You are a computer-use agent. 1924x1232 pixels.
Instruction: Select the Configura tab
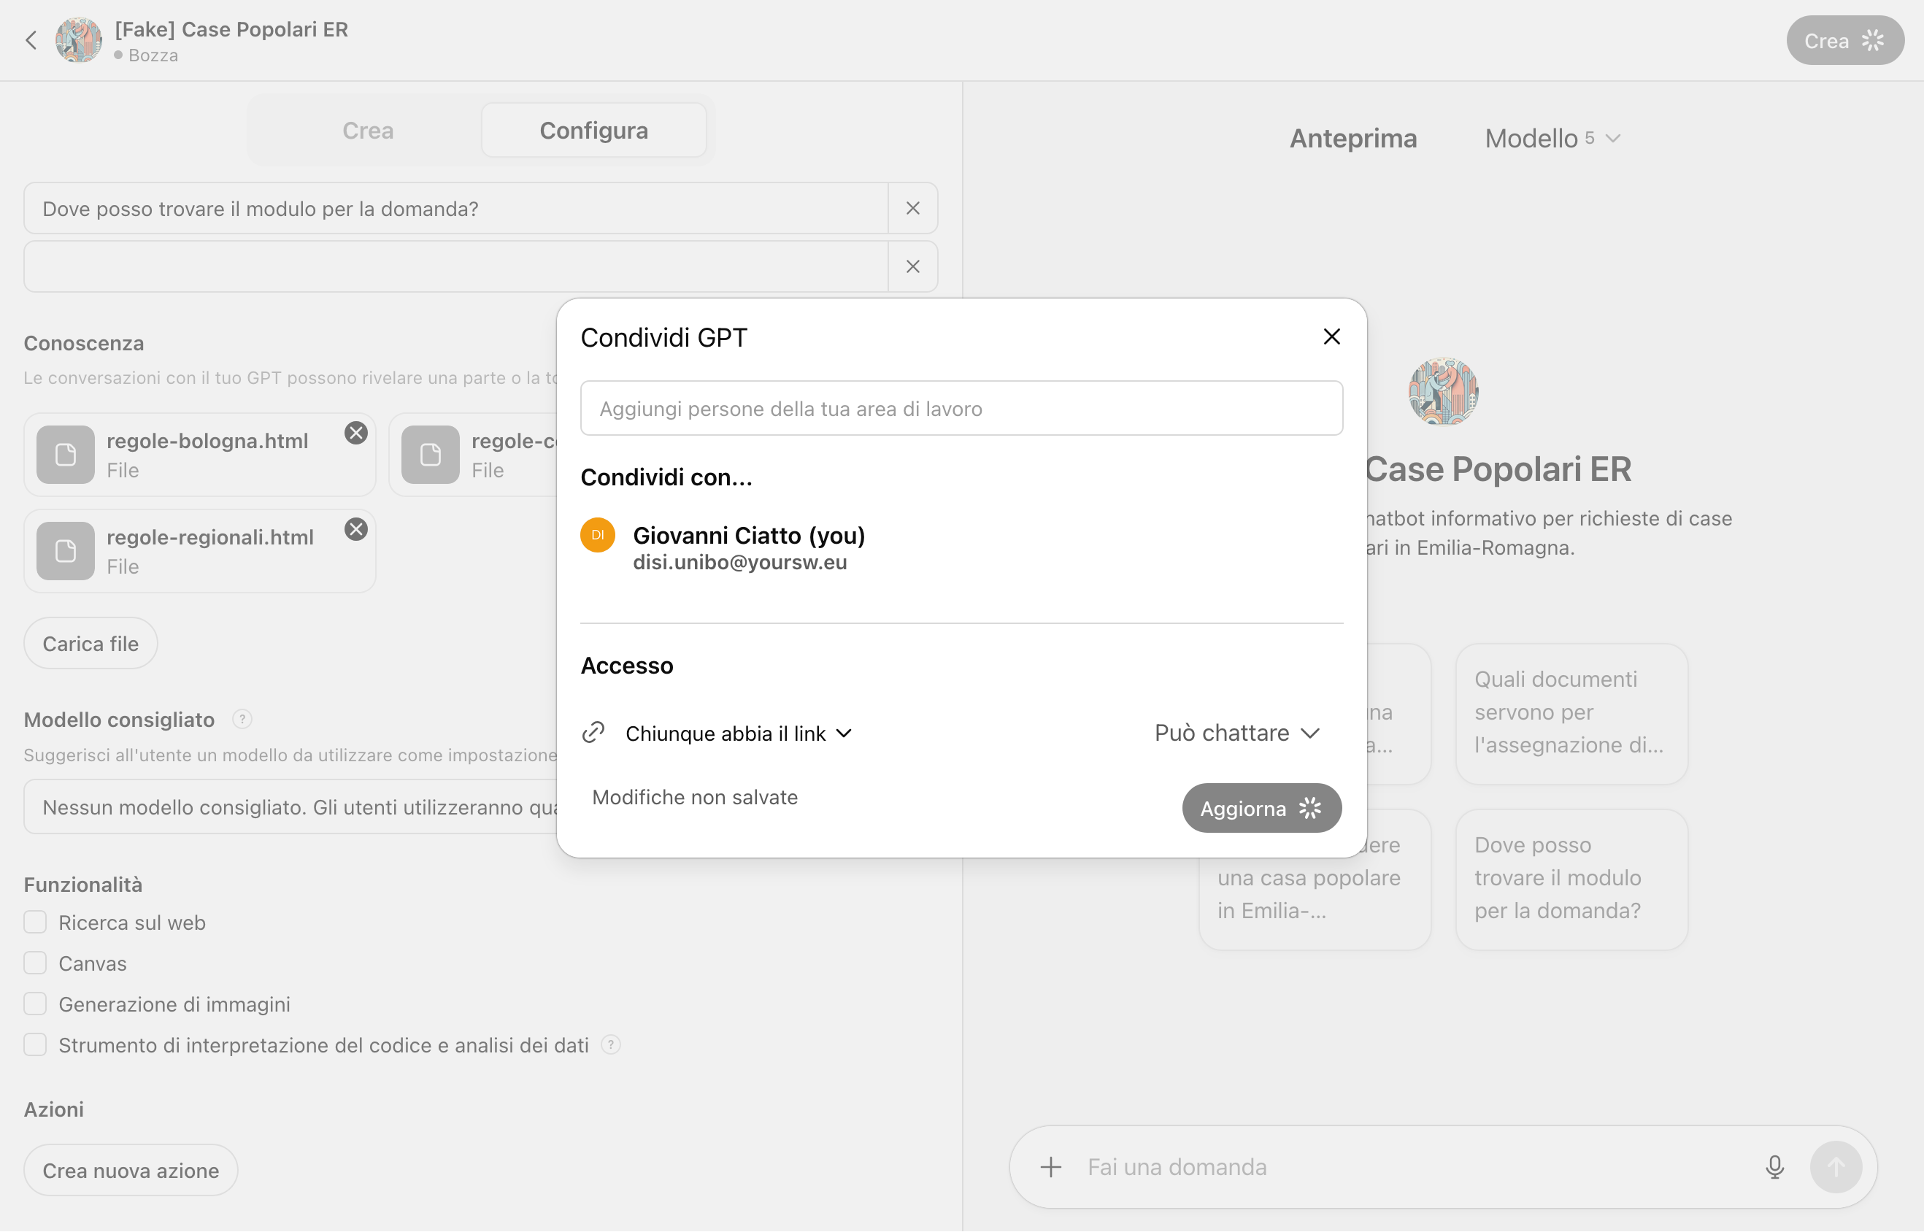point(593,131)
